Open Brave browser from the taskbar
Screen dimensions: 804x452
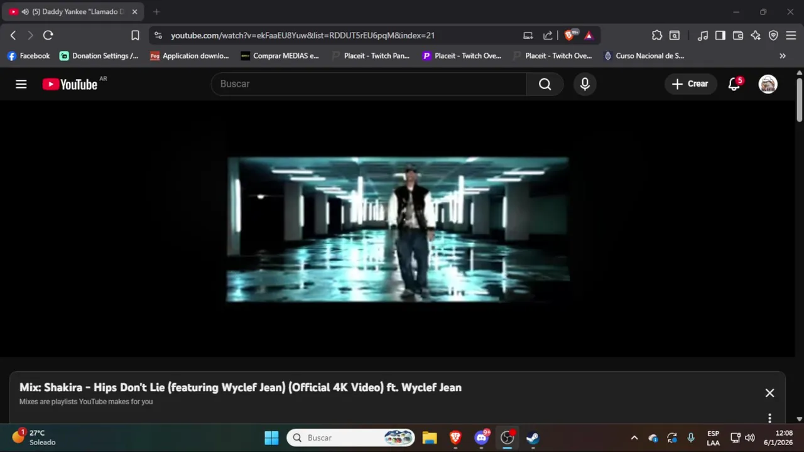click(455, 438)
